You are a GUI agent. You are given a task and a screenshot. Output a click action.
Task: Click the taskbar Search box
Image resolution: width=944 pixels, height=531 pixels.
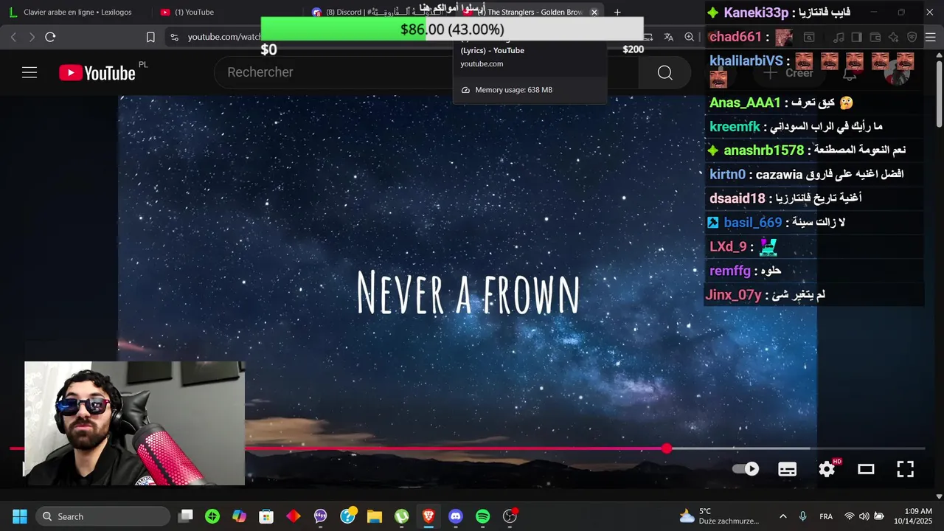103,516
